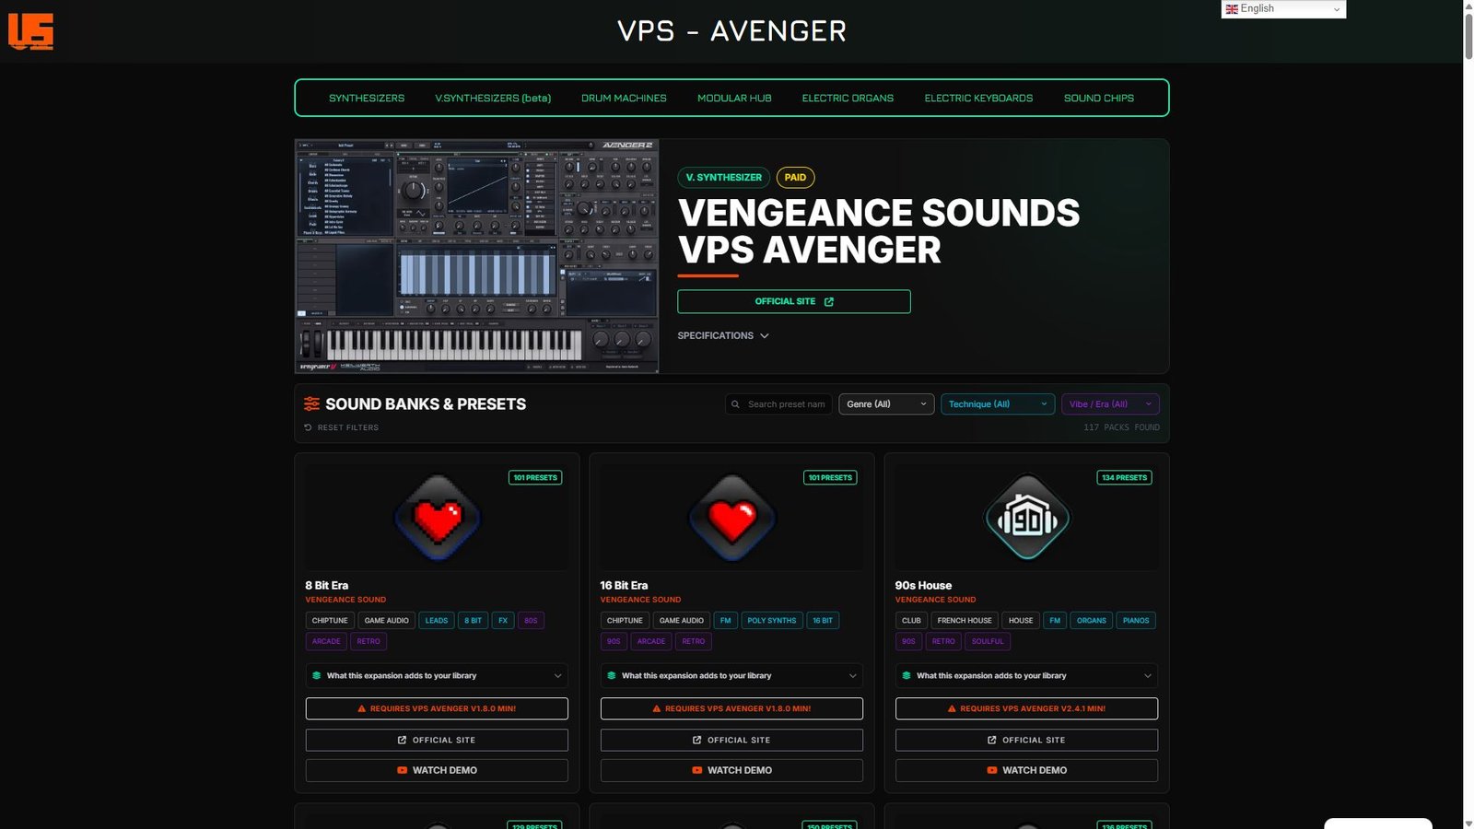Viewport: 1474px width, 829px height.
Task: Click the 90s House pack icon
Action: (x=1027, y=518)
